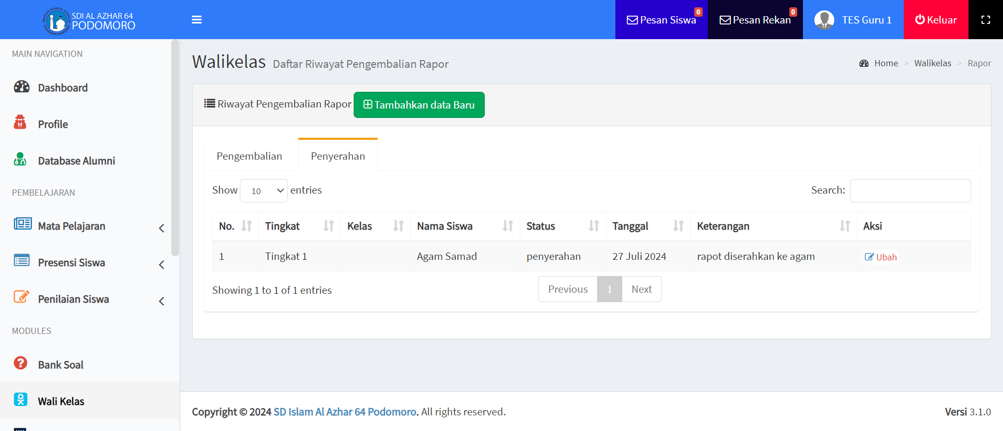1003x431 pixels.
Task: Select the Wali Kelas sidebar icon
Action: (x=20, y=400)
